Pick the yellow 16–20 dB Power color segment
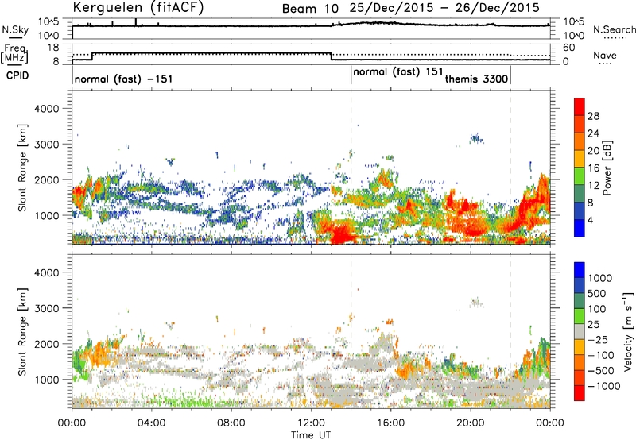 click(x=580, y=159)
